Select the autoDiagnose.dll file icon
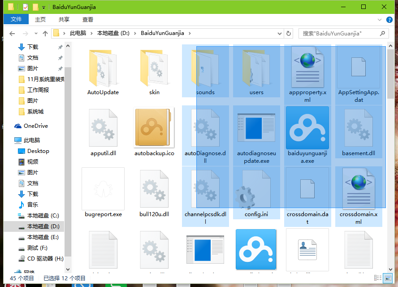 205,128
